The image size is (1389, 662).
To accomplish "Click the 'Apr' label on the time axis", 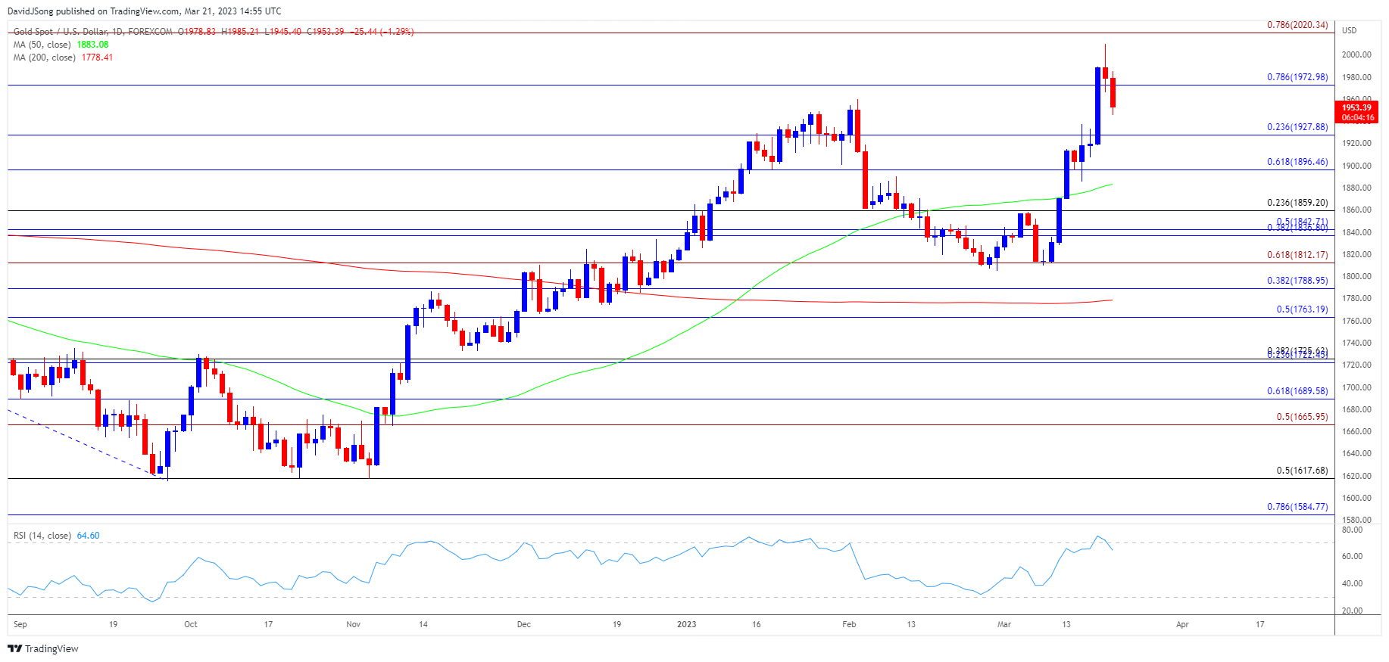I will pyautogui.click(x=1182, y=624).
